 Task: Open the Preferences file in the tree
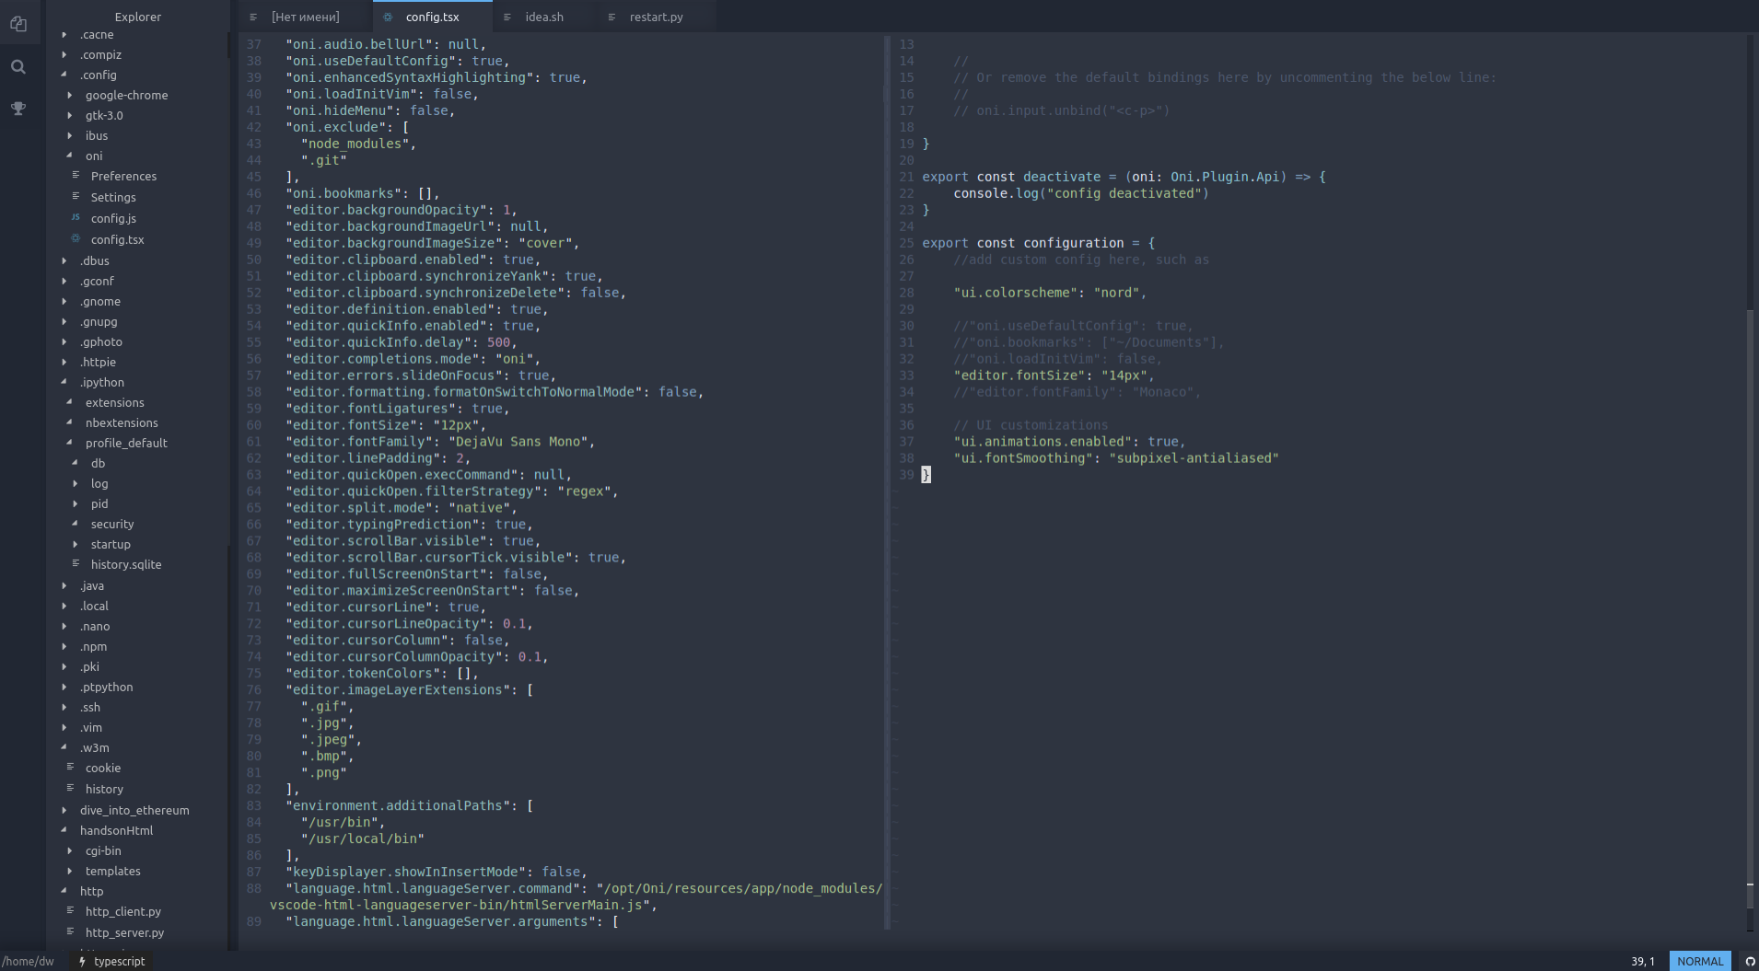(122, 176)
